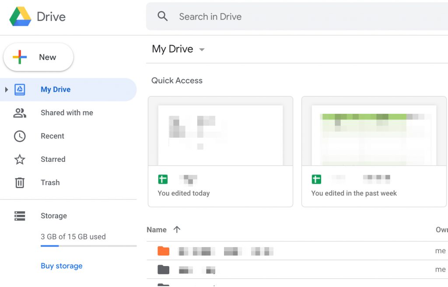
Task: Open the spreadsheet thumbnail edited today
Action: tap(220, 135)
